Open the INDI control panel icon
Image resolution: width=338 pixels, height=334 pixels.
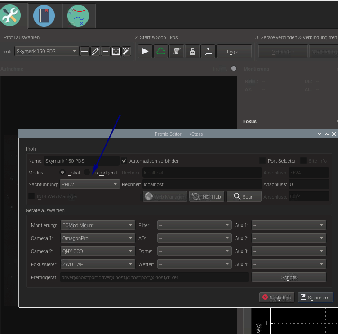177,51
